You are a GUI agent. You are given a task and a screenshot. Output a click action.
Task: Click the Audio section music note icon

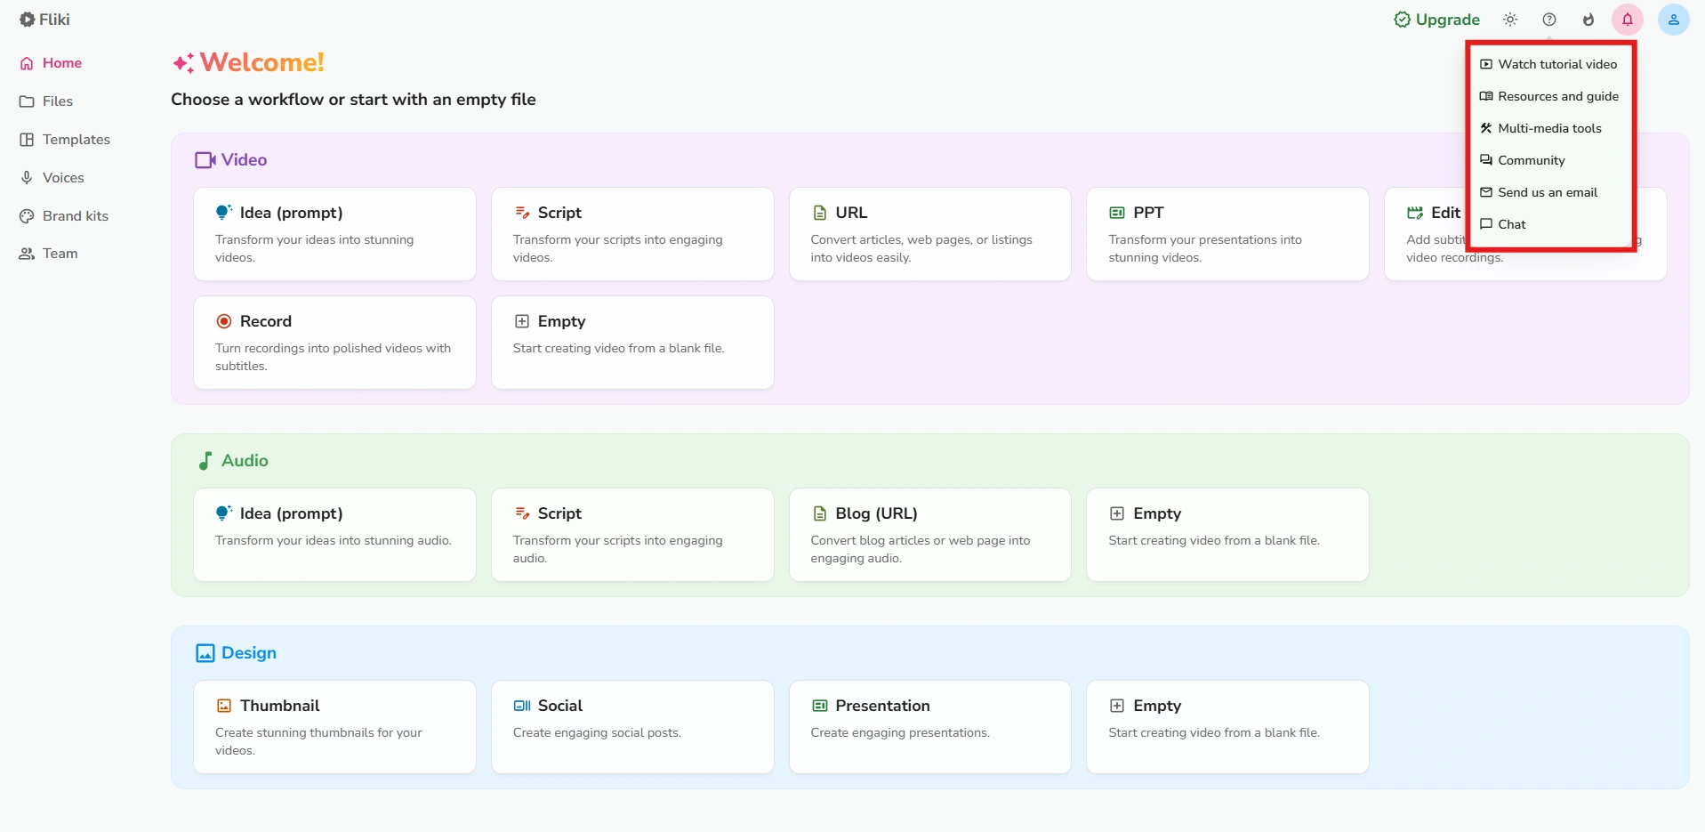[x=205, y=461]
